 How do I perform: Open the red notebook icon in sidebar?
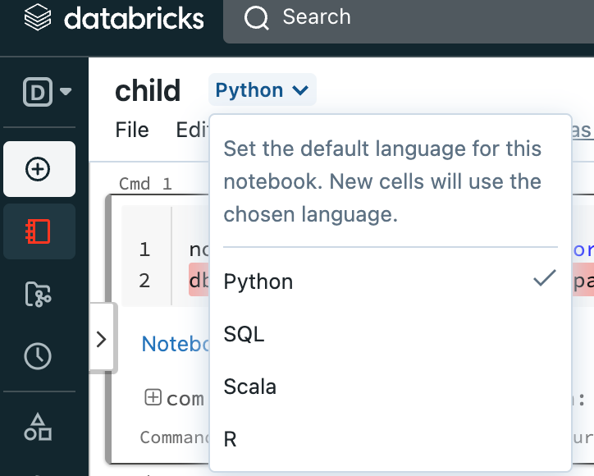(x=39, y=232)
